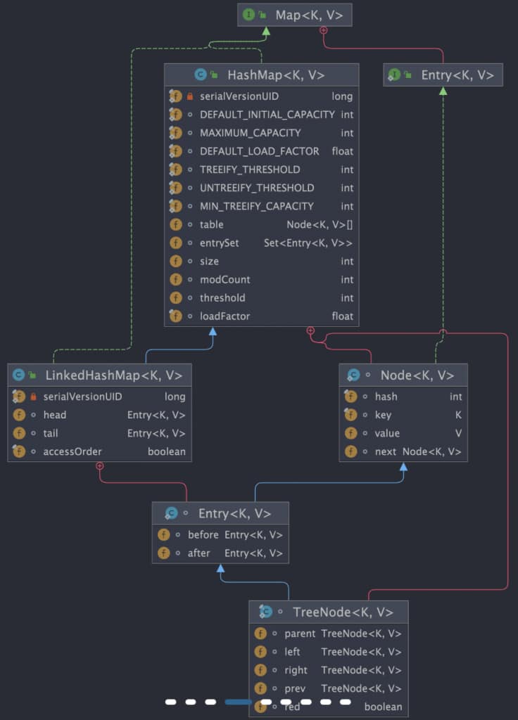Click the Map<K, V> interface icon

tap(248, 15)
